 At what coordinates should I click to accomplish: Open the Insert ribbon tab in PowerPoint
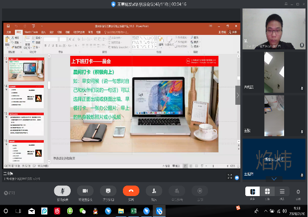(43, 32)
